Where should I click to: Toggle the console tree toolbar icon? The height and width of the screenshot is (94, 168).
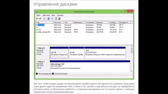pyautogui.click(x=44, y=19)
